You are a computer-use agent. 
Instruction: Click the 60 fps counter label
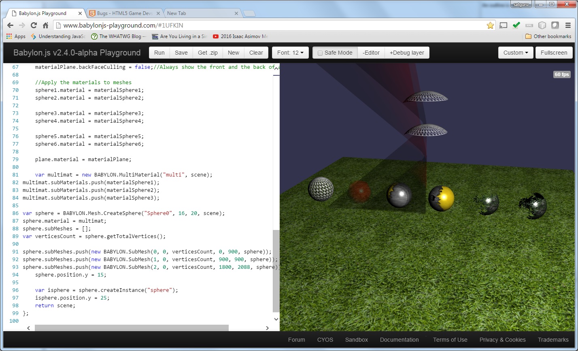[562, 74]
